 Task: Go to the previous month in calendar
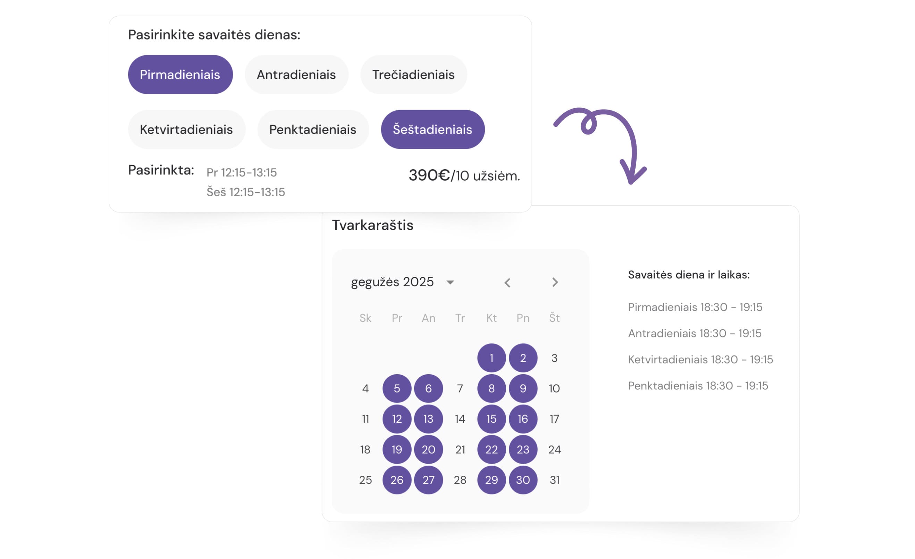(x=507, y=283)
